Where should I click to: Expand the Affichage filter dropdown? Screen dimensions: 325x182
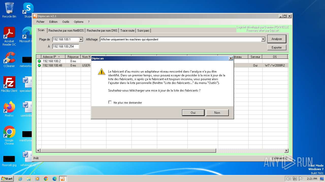263,39
